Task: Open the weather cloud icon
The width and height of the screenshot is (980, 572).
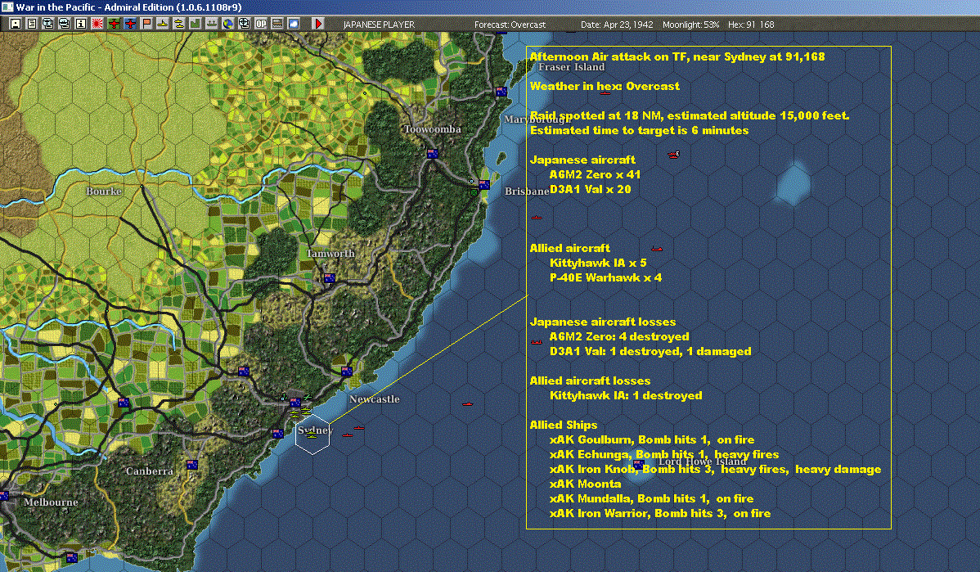Action: tap(293, 24)
